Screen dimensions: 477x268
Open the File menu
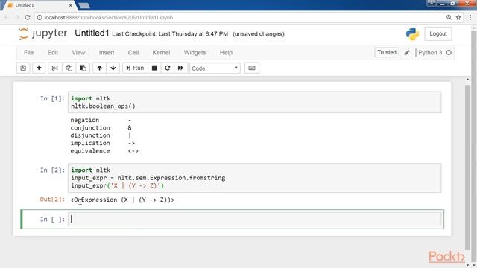coord(28,53)
